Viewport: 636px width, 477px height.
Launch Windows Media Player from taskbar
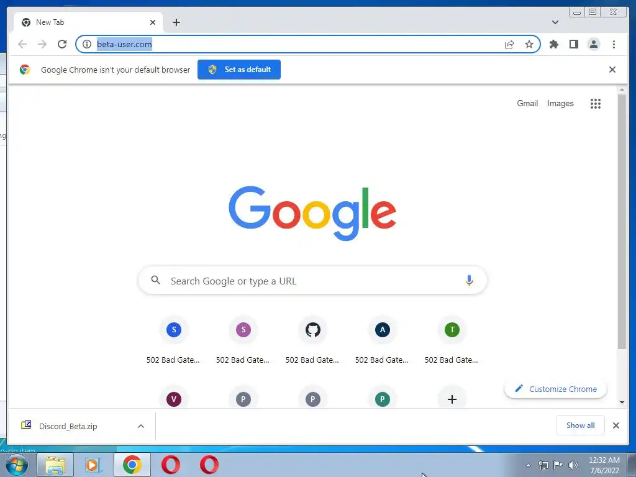coord(93,465)
